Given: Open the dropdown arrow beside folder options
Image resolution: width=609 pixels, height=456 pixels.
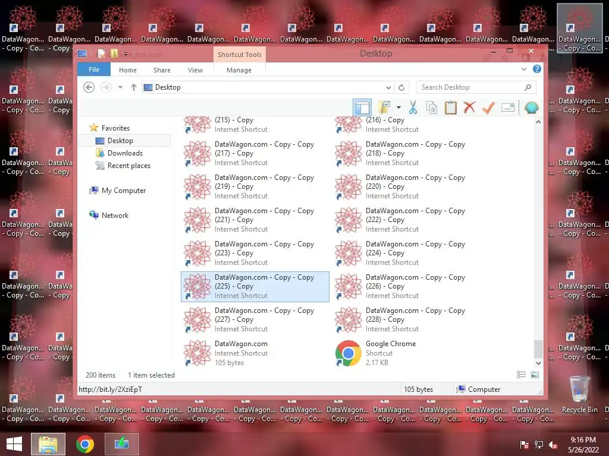Looking at the screenshot, I should tap(398, 107).
